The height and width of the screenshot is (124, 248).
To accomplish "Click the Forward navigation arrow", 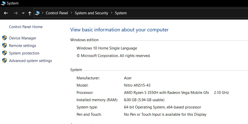I will coord(16,13).
